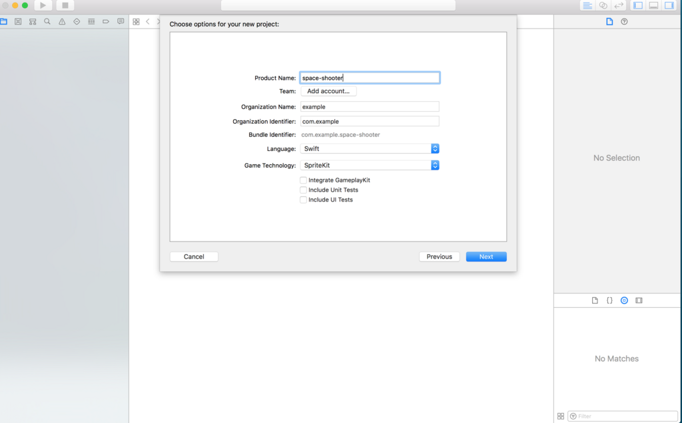This screenshot has height=423, width=682.
Task: Click the Cancel button
Action: click(x=194, y=257)
